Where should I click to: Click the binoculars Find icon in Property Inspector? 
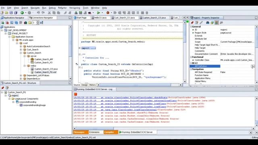point(208,23)
